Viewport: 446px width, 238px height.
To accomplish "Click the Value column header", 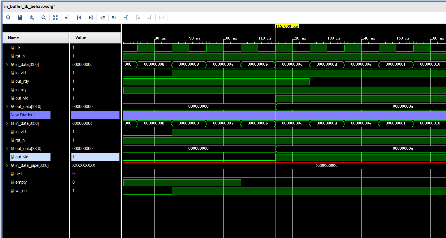I will point(95,38).
